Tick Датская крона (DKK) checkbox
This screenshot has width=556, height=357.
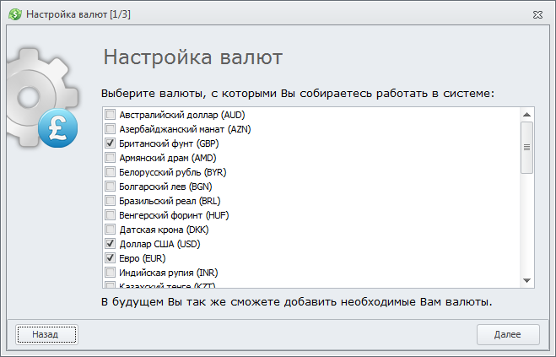(x=111, y=230)
